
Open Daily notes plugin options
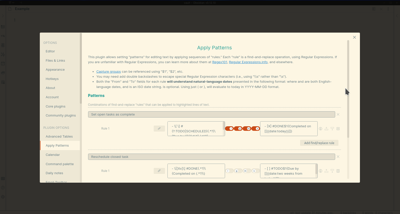[60, 173]
